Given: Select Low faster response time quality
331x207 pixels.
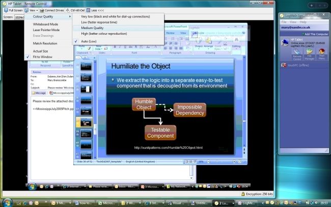Looking at the screenshot, I should (118, 22).
